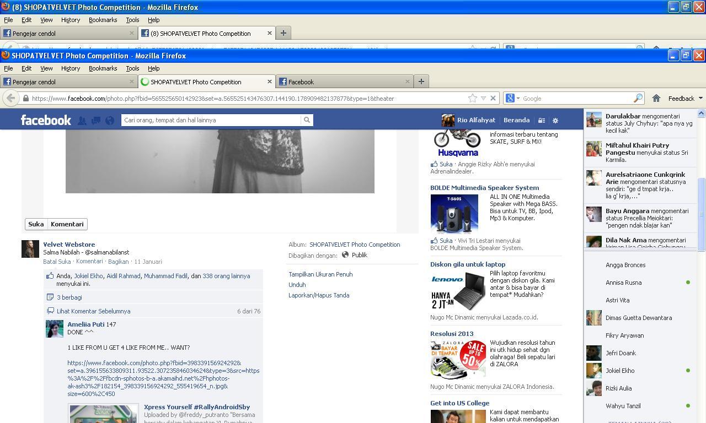Open Tampilkan Ukuran Penuh link

[x=320, y=274]
